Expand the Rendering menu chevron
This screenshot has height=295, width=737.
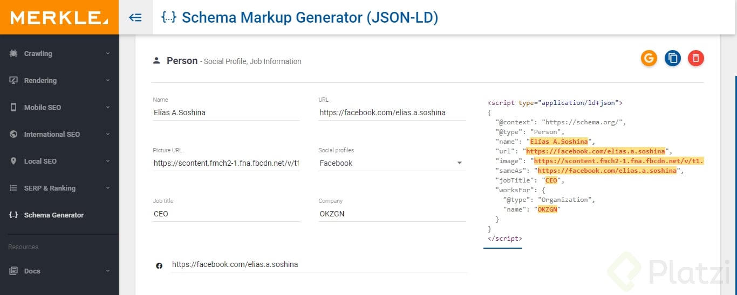coord(108,80)
